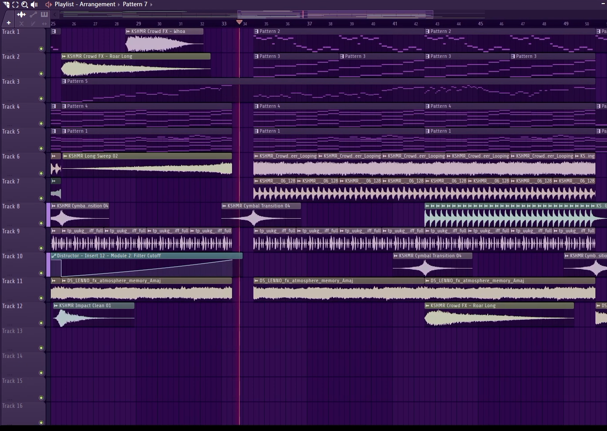The height and width of the screenshot is (431, 607).
Task: Focus pattern clips with piano icon
Action: pos(44,14)
